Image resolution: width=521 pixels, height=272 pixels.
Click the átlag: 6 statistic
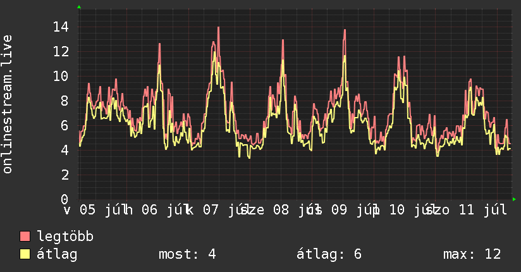(x=329, y=254)
